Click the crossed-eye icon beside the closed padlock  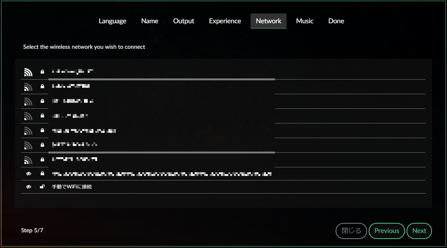point(28,174)
